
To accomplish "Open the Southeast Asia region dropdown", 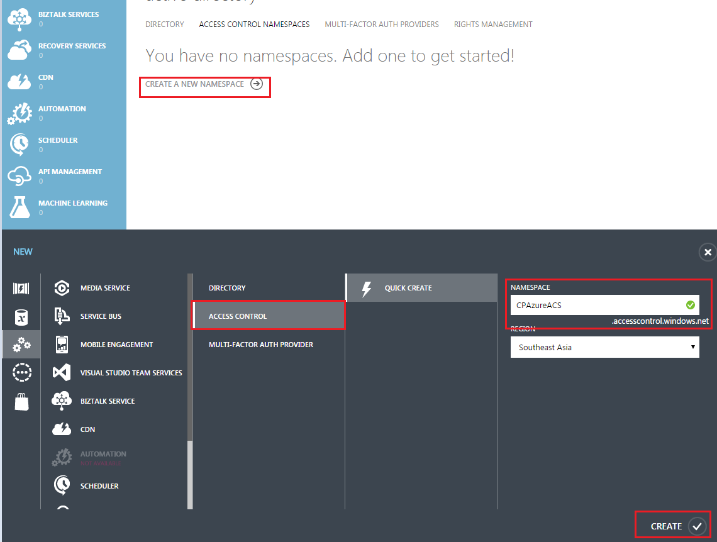I will (604, 347).
